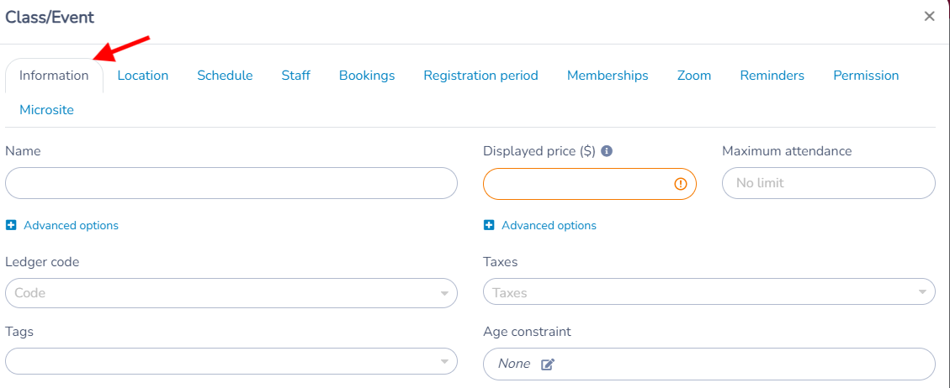The image size is (950, 388).
Task: Switch to the Location tab
Action: pyautogui.click(x=143, y=76)
